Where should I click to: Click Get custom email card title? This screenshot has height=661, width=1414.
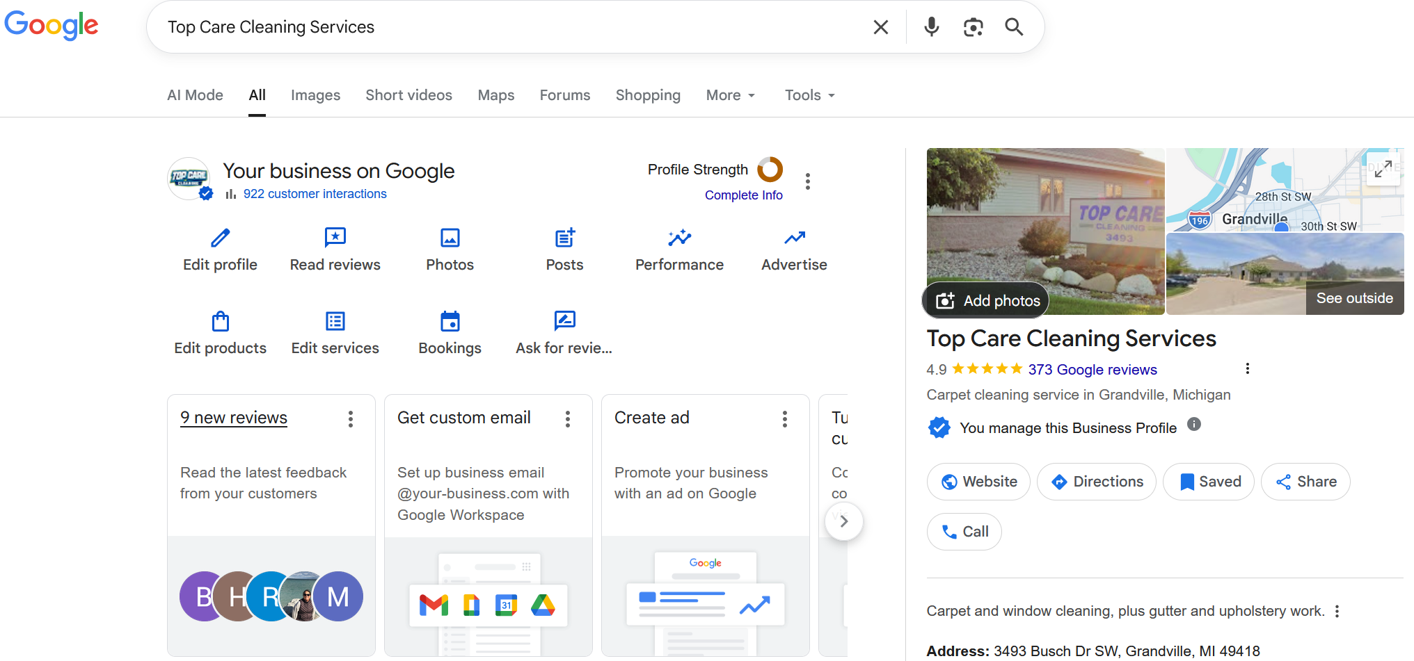coord(463,418)
